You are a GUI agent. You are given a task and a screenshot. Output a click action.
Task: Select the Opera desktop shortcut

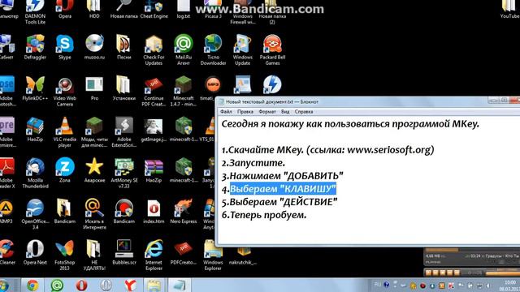(x=65, y=8)
